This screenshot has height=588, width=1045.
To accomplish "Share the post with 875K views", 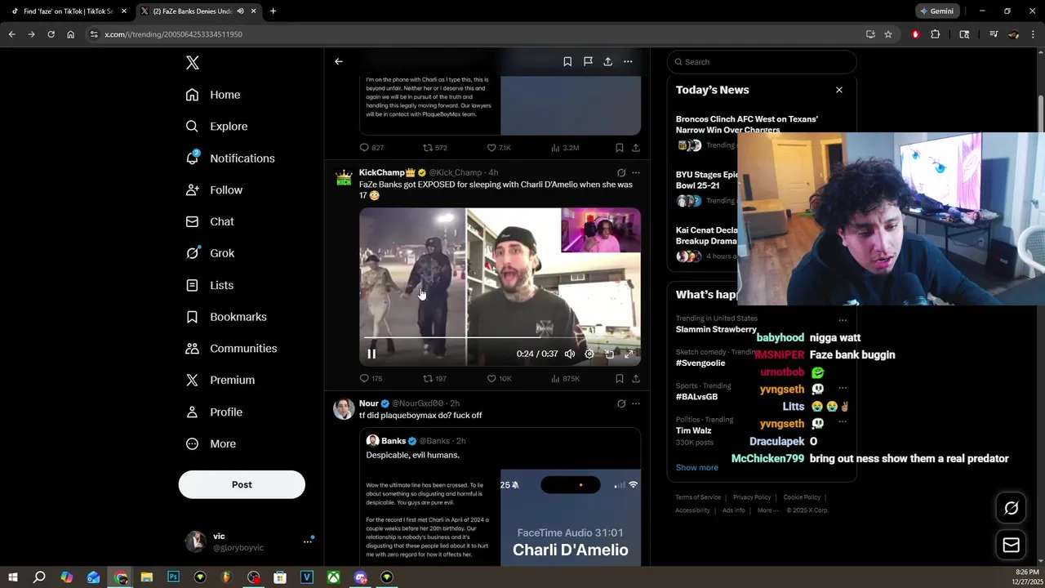I will (x=636, y=379).
